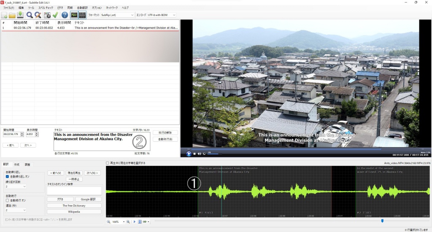Open ネットワーク menu
This screenshot has height=232, width=432.
point(112,8)
